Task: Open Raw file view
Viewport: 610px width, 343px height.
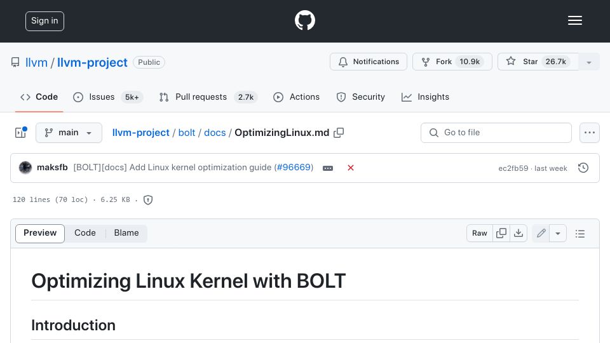Action: tap(479, 233)
